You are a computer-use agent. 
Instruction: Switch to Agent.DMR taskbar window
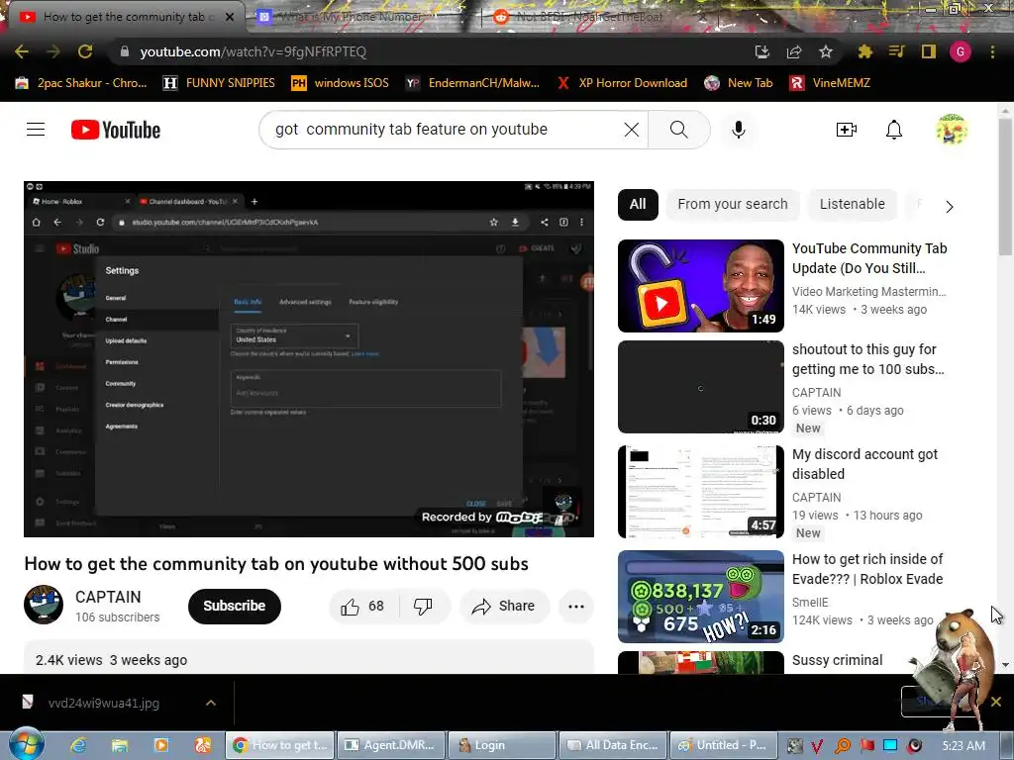pyautogui.click(x=392, y=745)
